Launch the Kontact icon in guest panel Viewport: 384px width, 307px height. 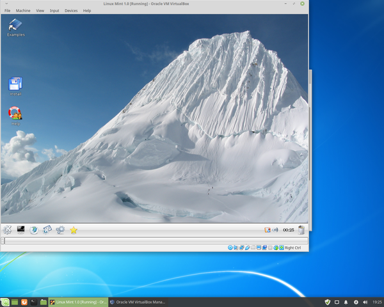pos(47,230)
